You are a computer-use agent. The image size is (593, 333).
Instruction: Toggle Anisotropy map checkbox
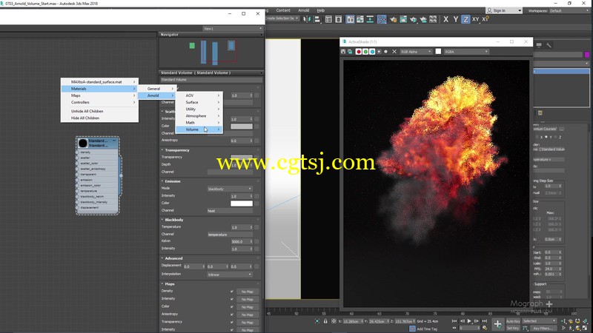(231, 314)
